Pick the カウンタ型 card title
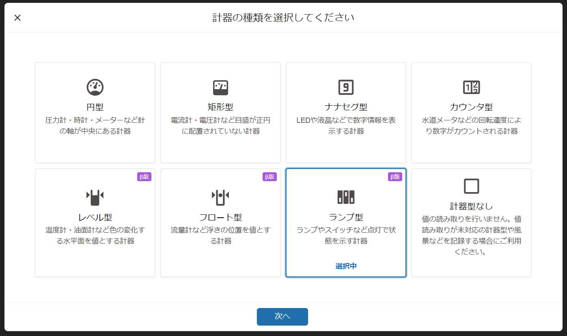Image resolution: width=567 pixels, height=336 pixels. coord(471,107)
